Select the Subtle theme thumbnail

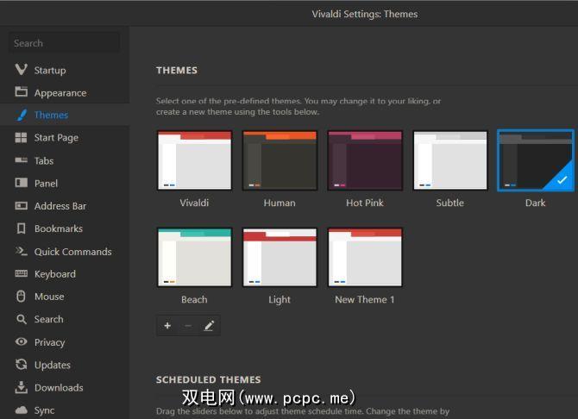450,160
